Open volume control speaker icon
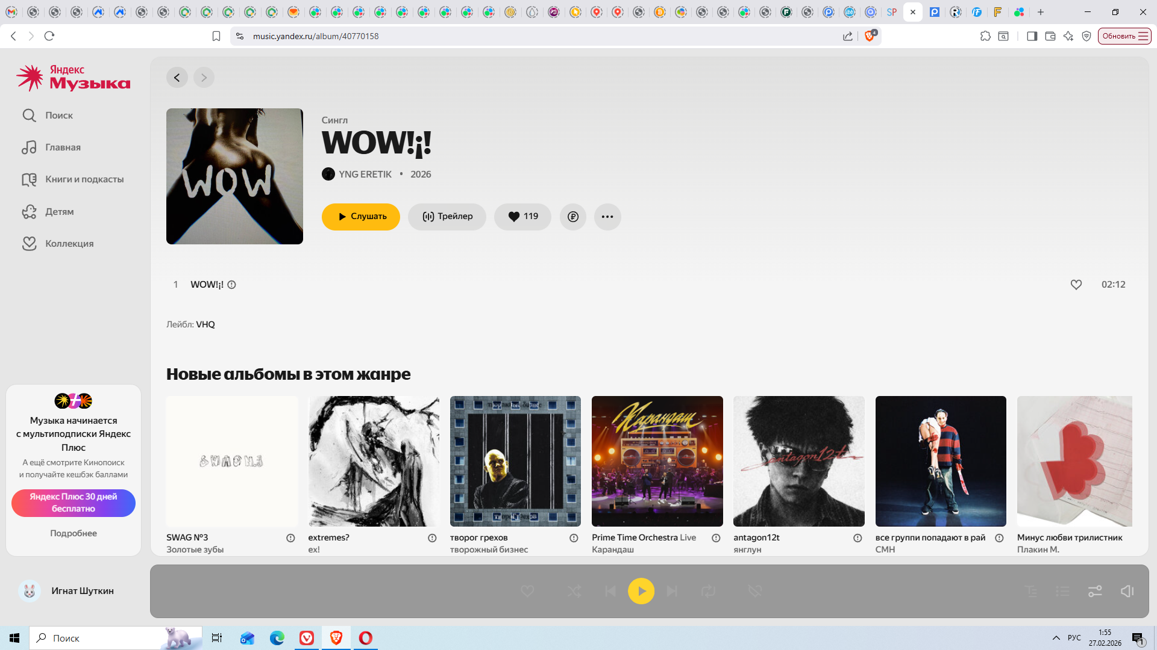 pyautogui.click(x=1126, y=591)
